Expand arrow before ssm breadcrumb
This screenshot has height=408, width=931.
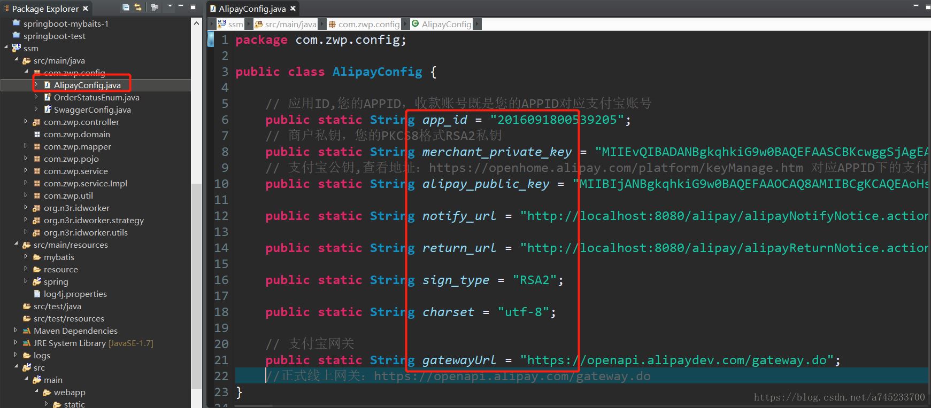[x=212, y=24]
